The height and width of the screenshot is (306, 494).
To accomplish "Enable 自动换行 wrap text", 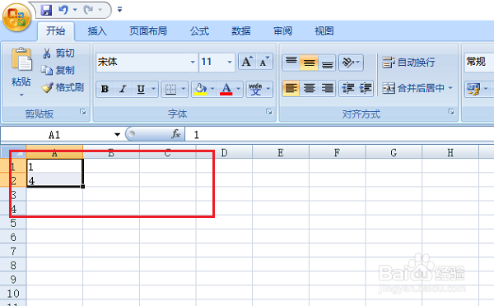I will click(408, 63).
